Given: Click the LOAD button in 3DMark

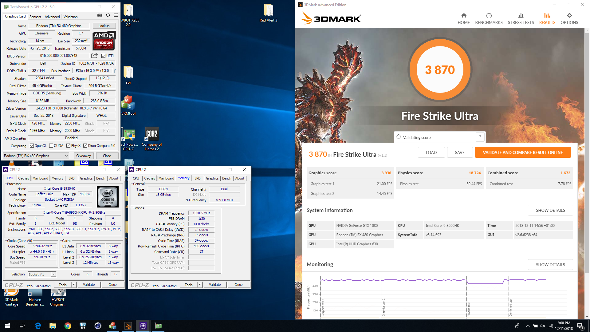Looking at the screenshot, I should coord(431,152).
